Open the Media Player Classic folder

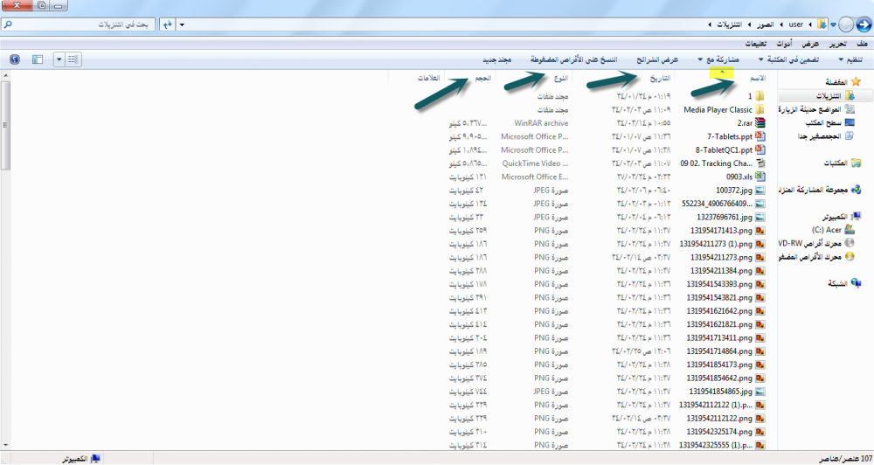[x=717, y=110]
